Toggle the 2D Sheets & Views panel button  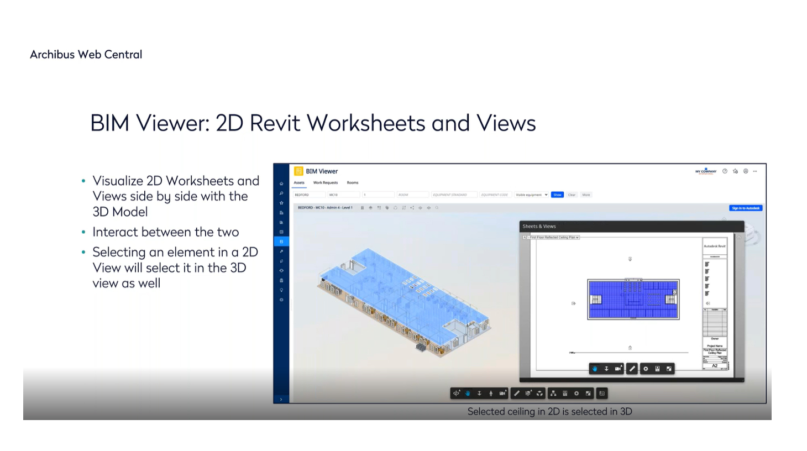tap(602, 394)
